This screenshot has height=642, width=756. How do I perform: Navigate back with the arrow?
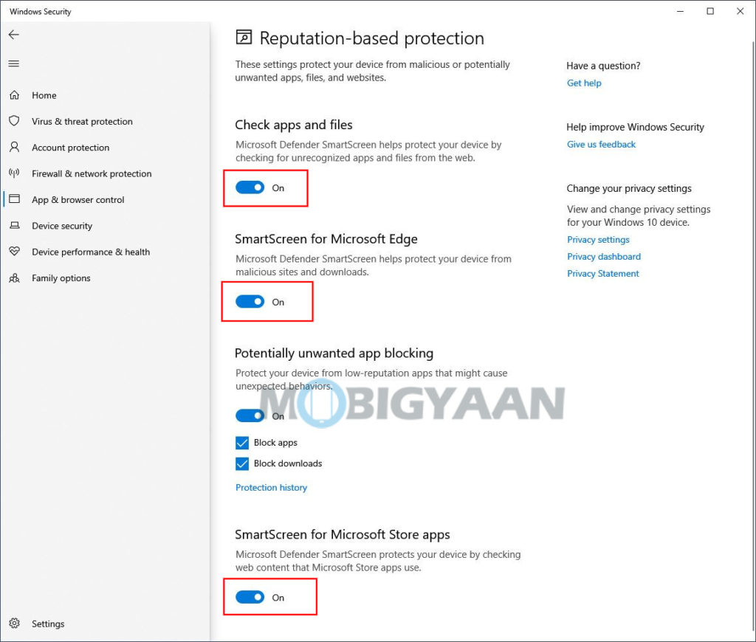(x=13, y=34)
